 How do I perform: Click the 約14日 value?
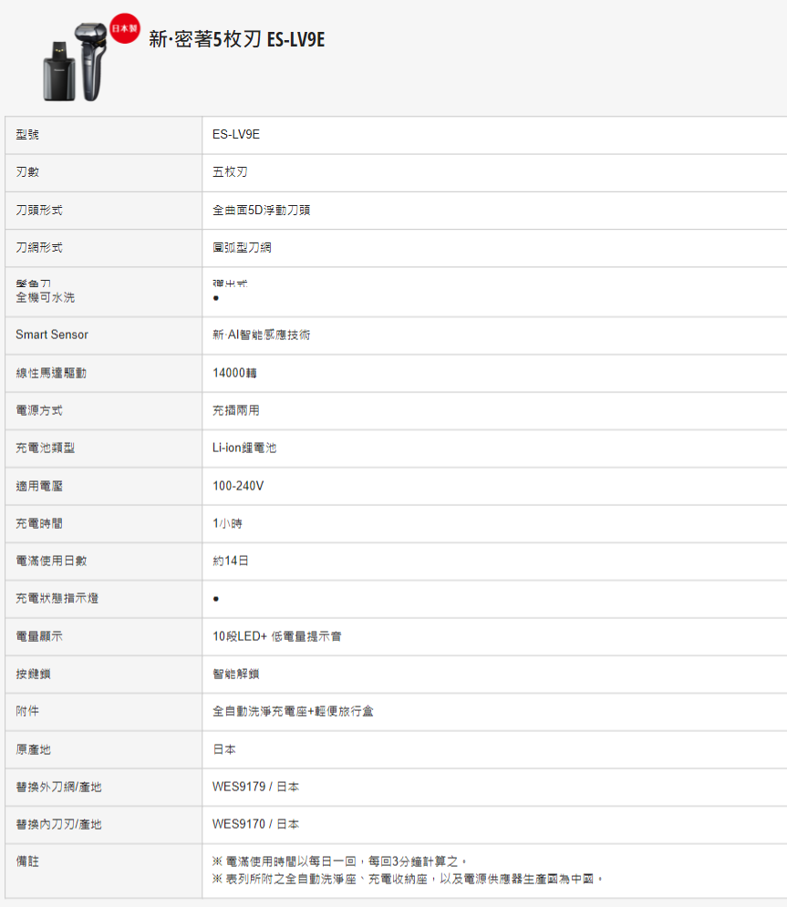click(231, 561)
